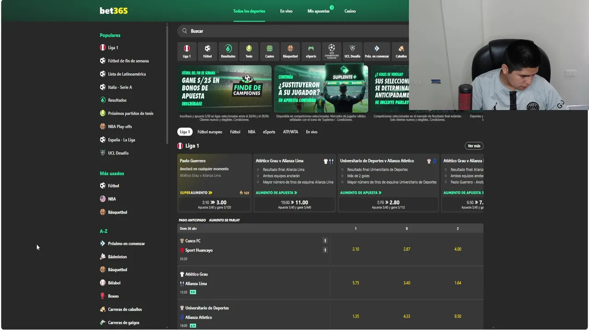Image resolution: width=589 pixels, height=331 pixels.
Task: Open the Tenis quick-access tile
Action: point(249,51)
